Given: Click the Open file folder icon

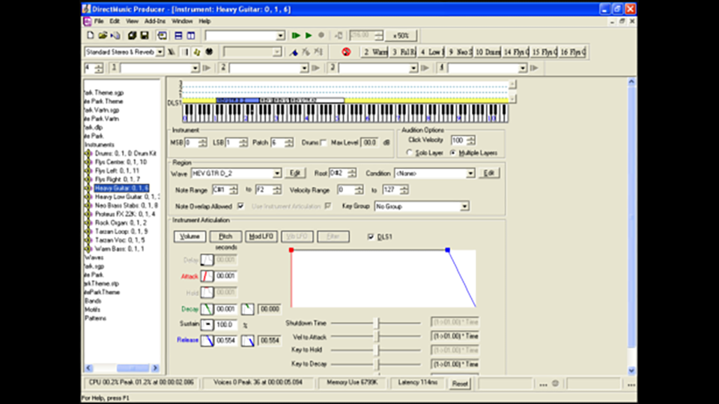Looking at the screenshot, I should pyautogui.click(x=103, y=35).
